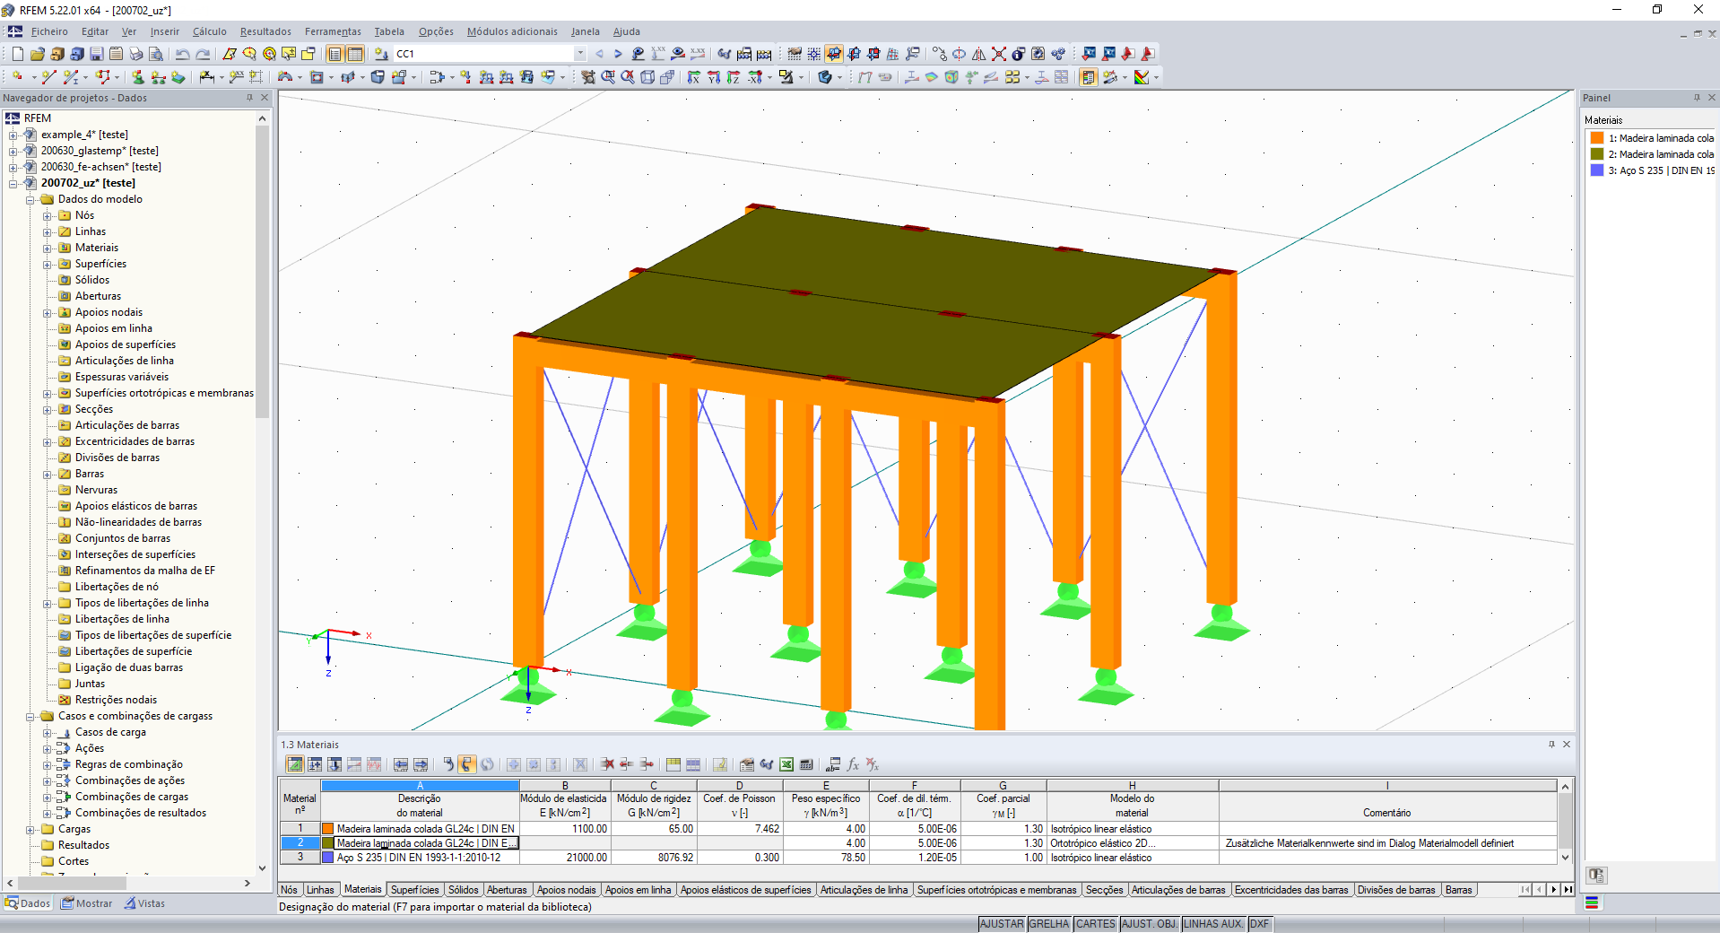This screenshot has width=1720, height=933.
Task: Open the calculator icon in table toolbar
Action: pyautogui.click(x=806, y=764)
